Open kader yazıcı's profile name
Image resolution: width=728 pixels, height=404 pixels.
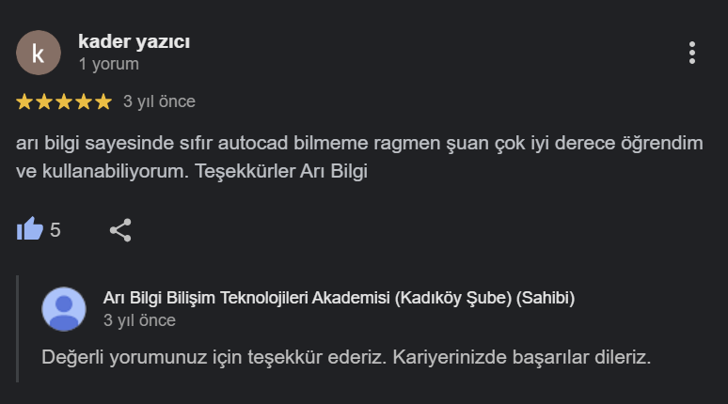tap(134, 42)
